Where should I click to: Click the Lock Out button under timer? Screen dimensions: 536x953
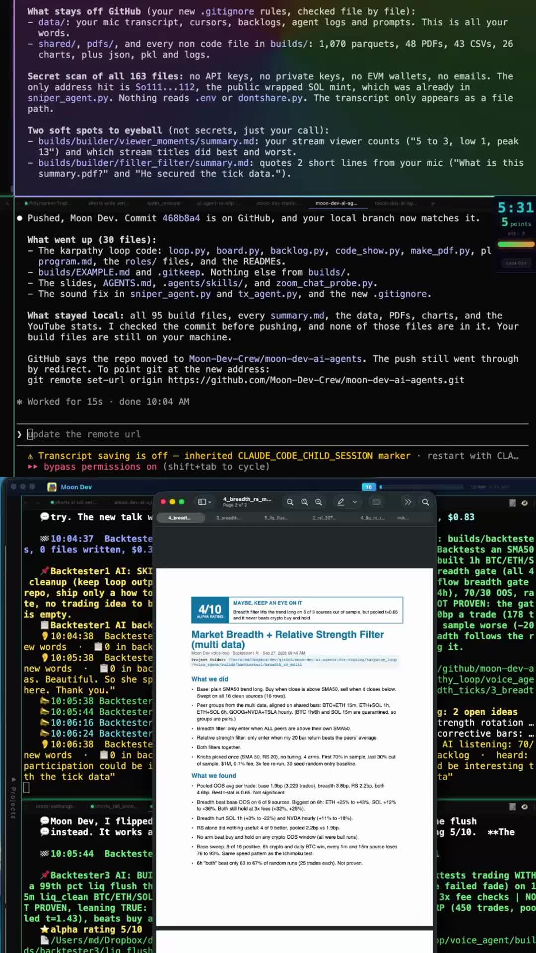click(516, 263)
